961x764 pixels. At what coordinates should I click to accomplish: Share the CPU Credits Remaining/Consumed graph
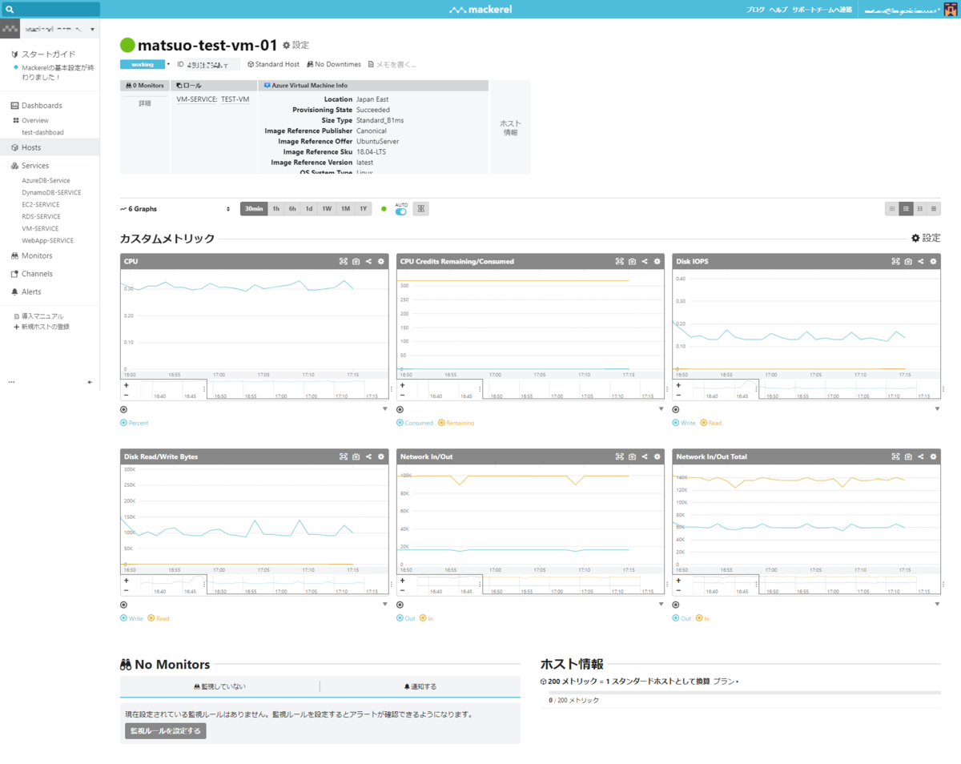pos(645,261)
